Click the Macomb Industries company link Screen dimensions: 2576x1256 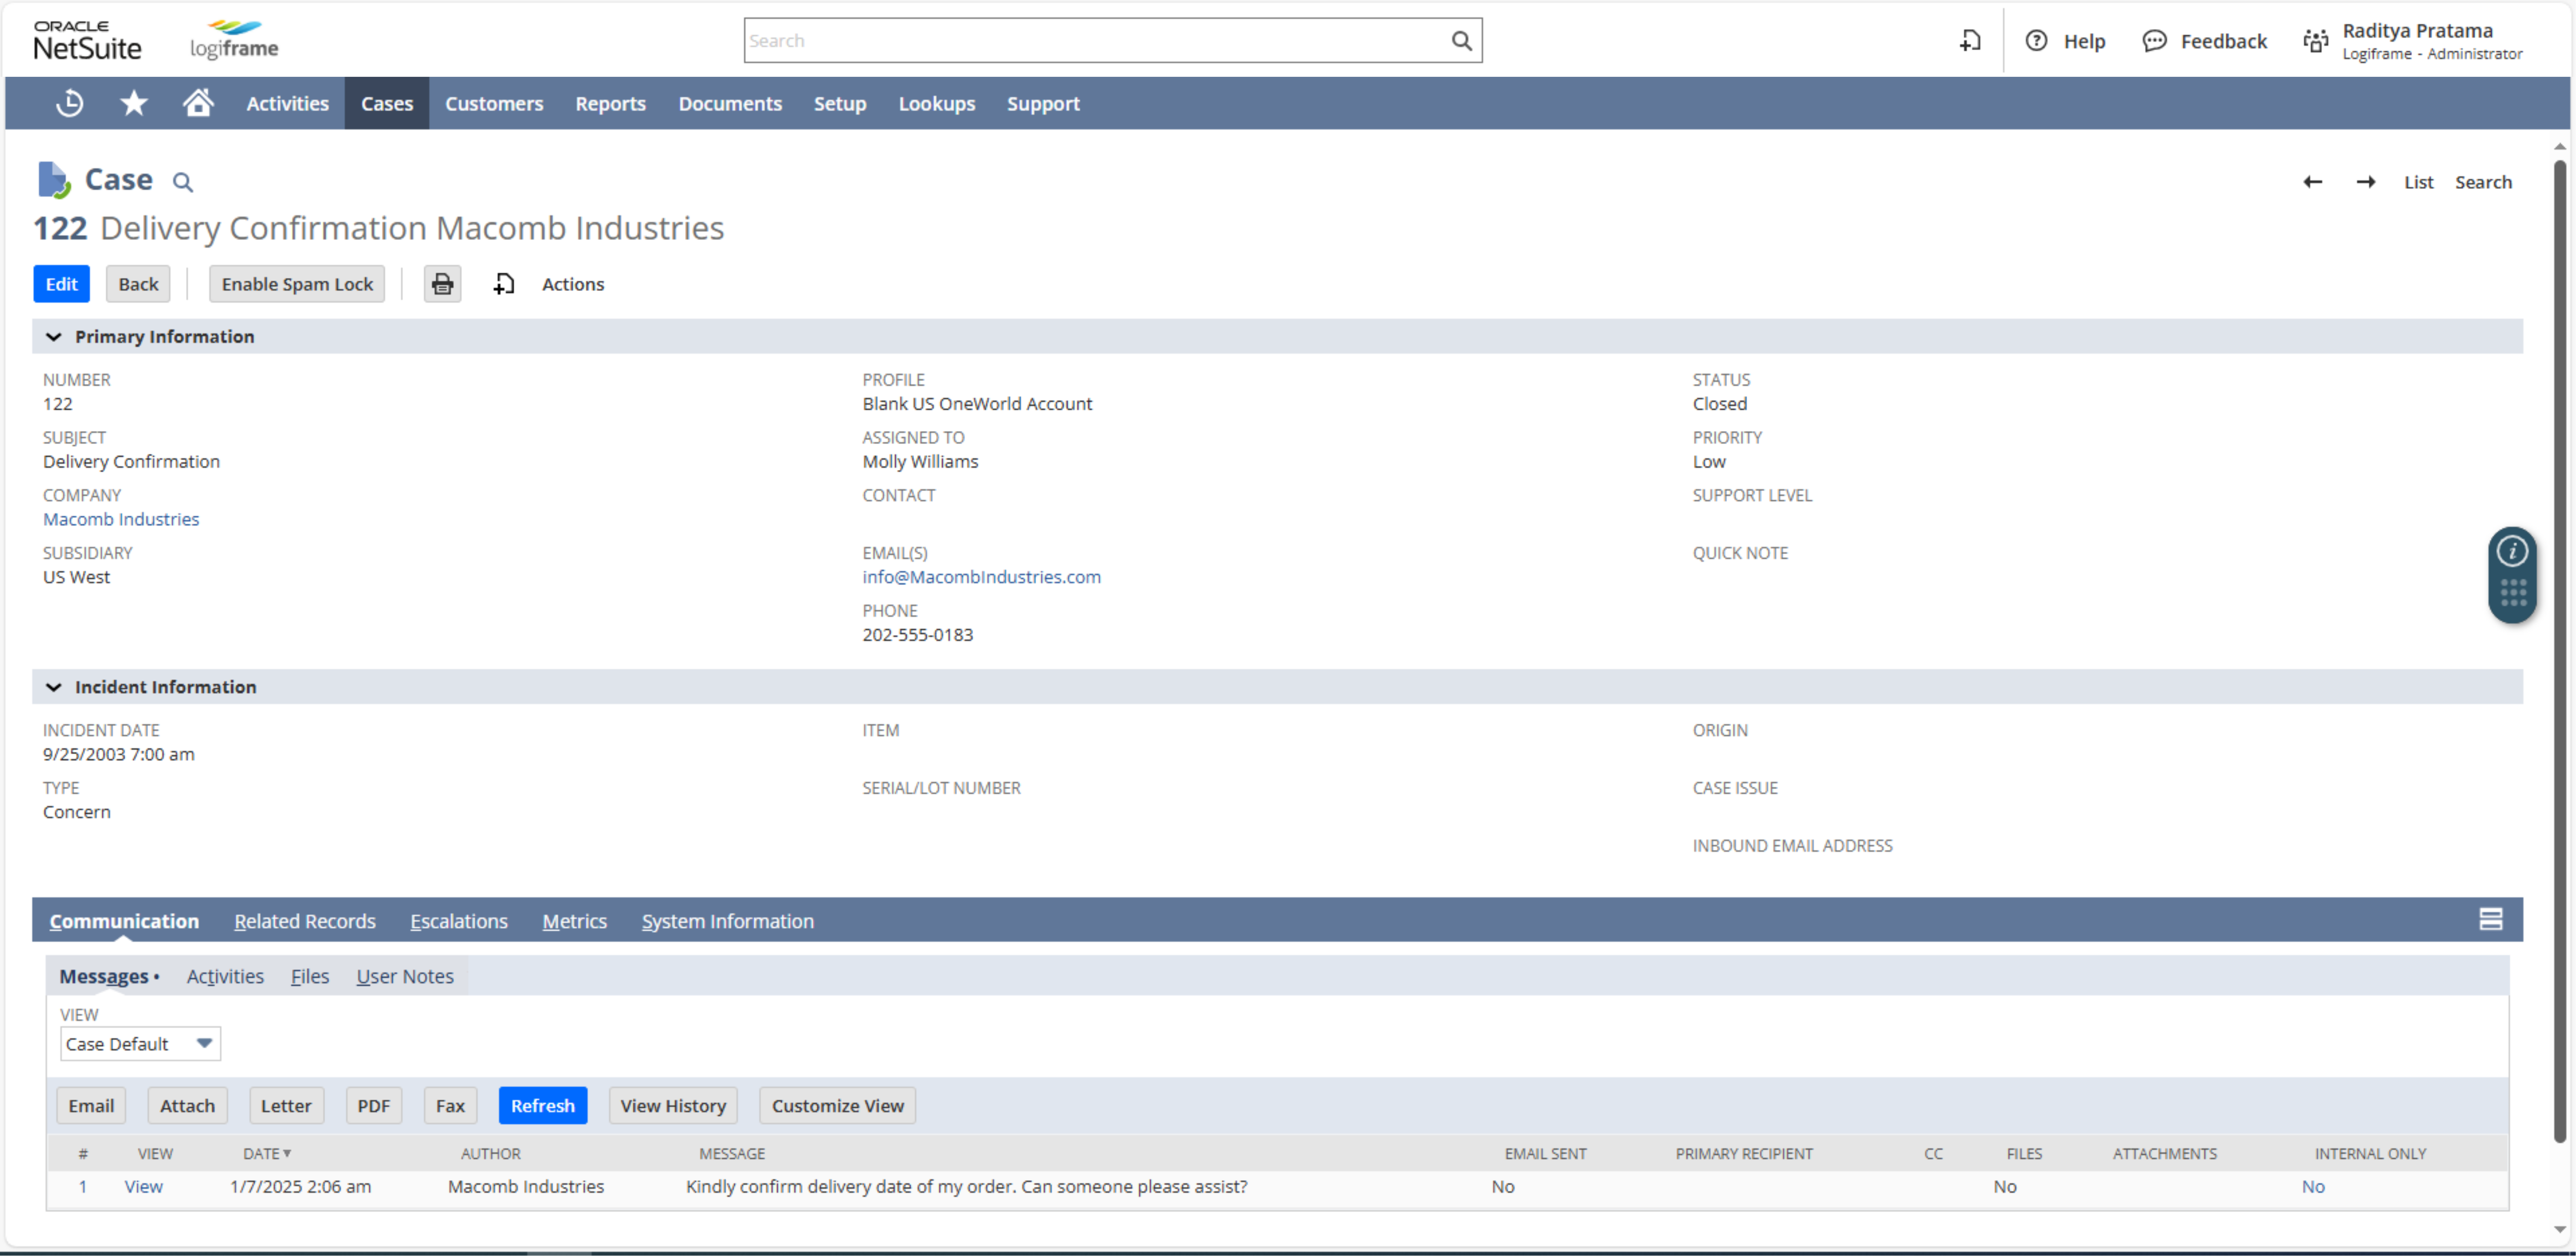pyautogui.click(x=120, y=518)
